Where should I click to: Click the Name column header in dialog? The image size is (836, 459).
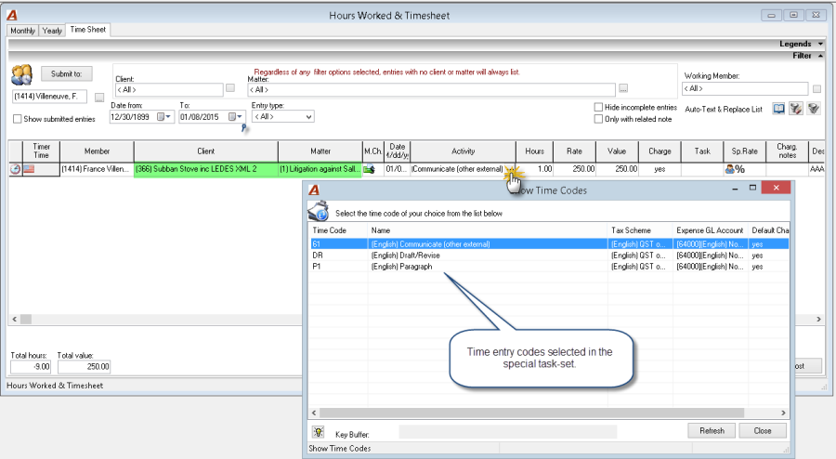[x=488, y=230]
